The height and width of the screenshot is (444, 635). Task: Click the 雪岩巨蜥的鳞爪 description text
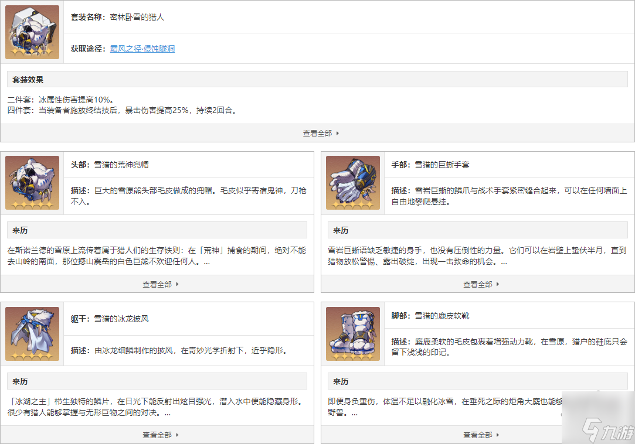[x=509, y=196]
